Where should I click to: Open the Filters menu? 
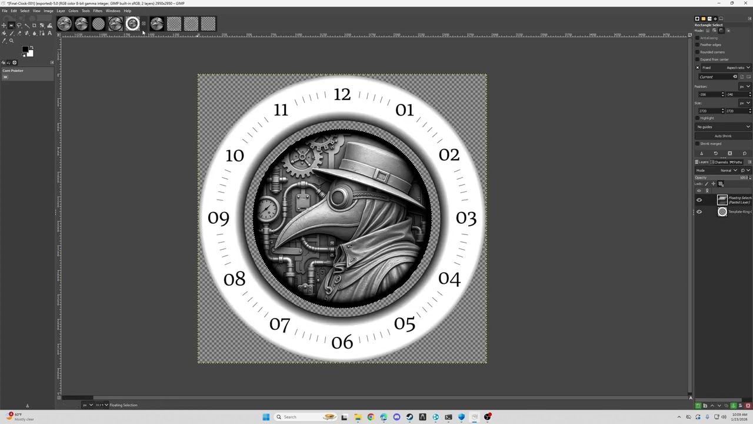click(x=98, y=11)
